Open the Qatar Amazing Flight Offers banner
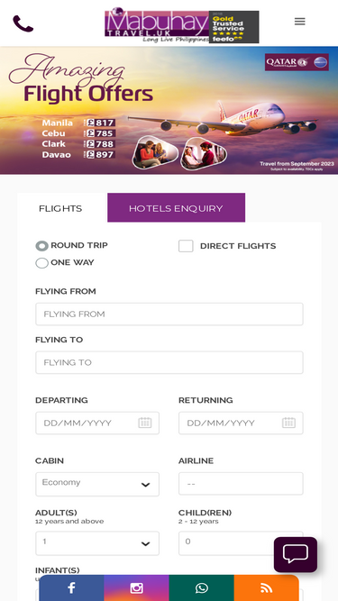This screenshot has width=338, height=601. coord(169,111)
